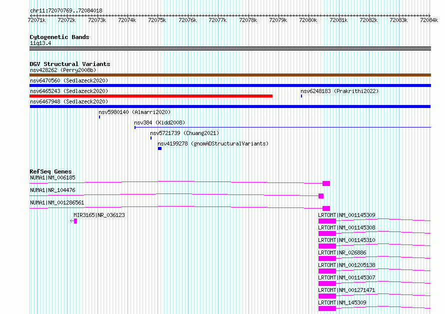The height and width of the screenshot is (314, 445).
Task: Click the MIR3165 magenta arrow glyph
Action: 73,221
